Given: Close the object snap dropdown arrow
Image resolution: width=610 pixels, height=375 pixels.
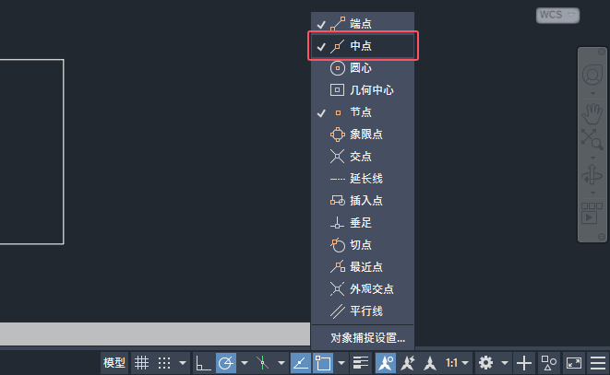Looking at the screenshot, I should point(341,363).
